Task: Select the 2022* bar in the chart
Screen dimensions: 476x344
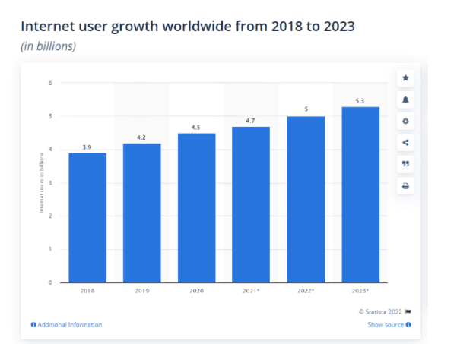Action: point(306,199)
